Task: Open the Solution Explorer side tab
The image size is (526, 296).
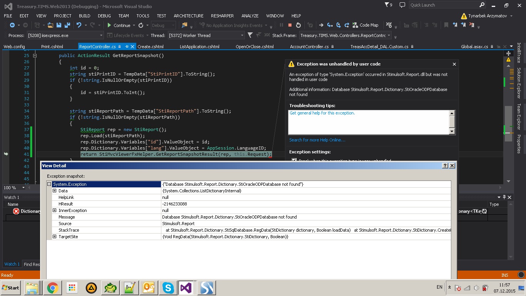Action: (519, 83)
